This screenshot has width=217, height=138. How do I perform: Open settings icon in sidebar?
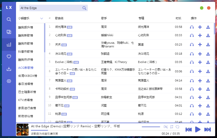pyautogui.click(x=9, y=81)
